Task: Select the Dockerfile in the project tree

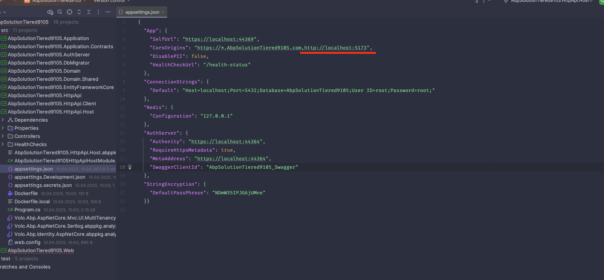Action: coord(26,193)
